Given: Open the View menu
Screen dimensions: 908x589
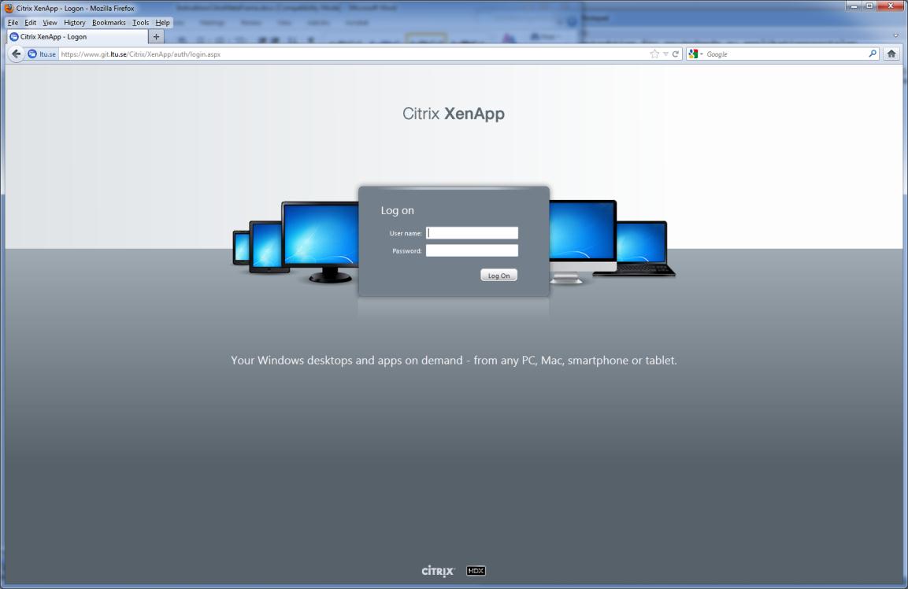Looking at the screenshot, I should [50, 23].
